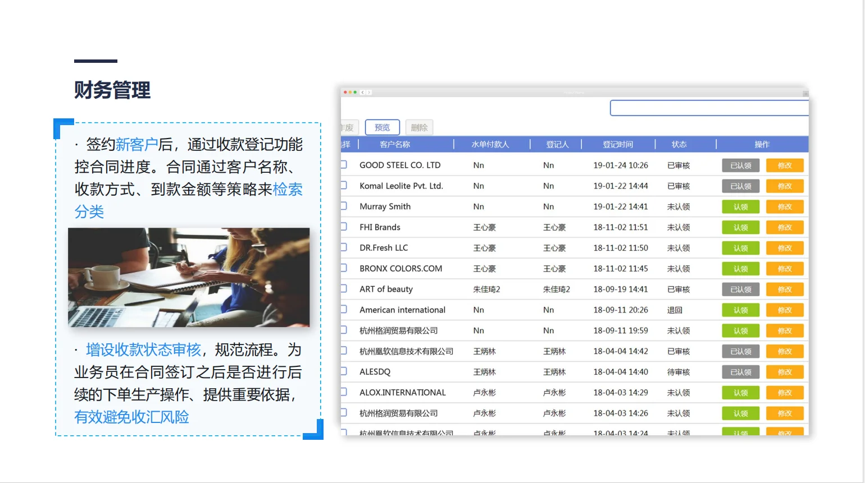This screenshot has width=865, height=483.
Task: Click the browser forward navigation arrow
Action: click(370, 92)
